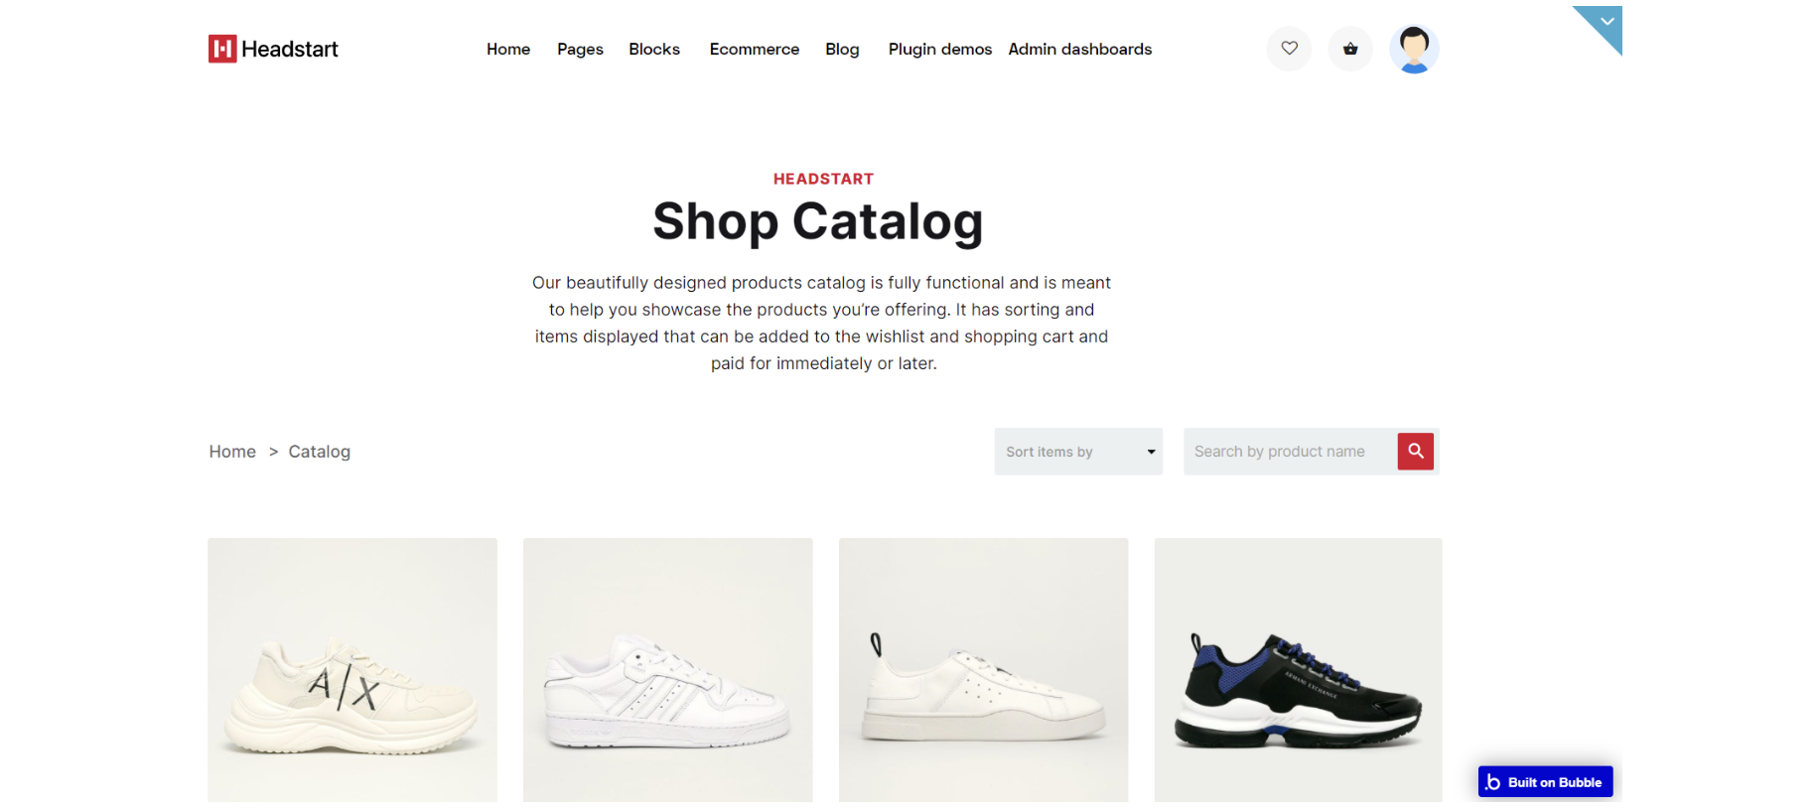
Task: Open the Plugin demos menu
Action: (x=939, y=50)
